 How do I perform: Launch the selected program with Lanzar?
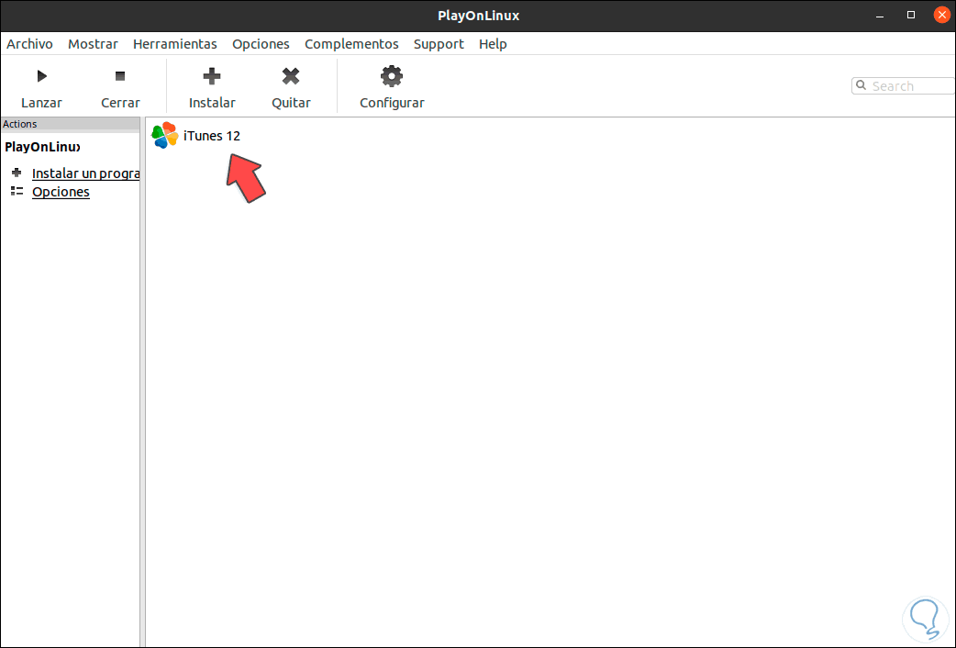point(41,87)
